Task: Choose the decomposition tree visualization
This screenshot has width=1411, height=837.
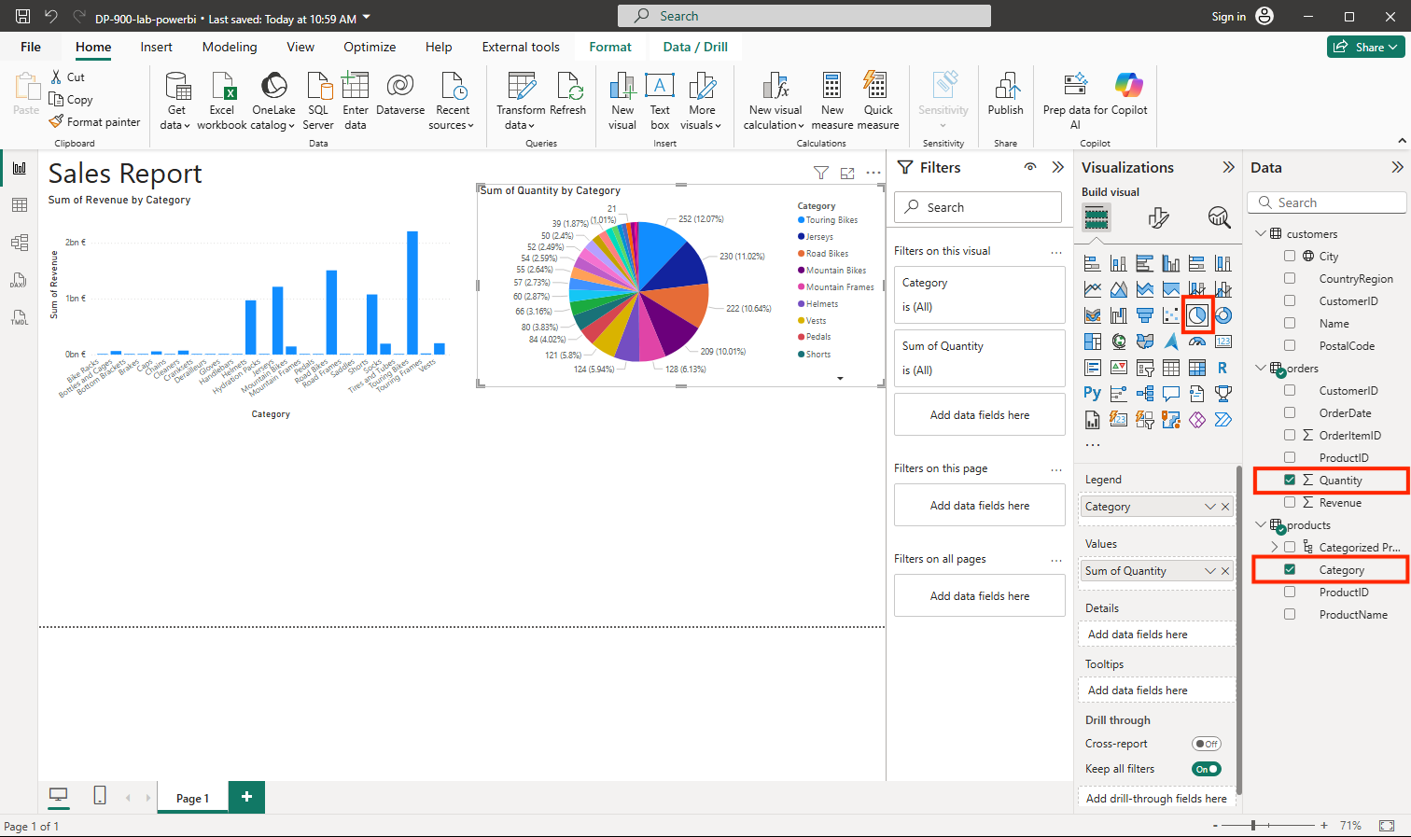Action: [x=1145, y=394]
